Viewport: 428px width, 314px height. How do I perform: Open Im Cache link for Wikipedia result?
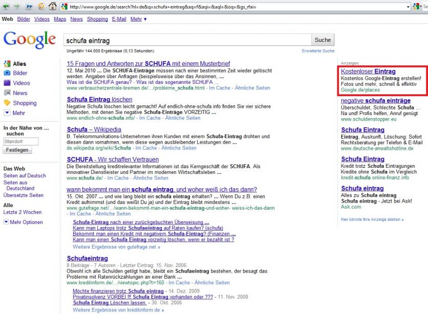pyautogui.click(x=146, y=148)
